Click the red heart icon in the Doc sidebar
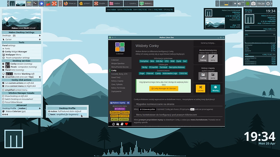 (127, 124)
